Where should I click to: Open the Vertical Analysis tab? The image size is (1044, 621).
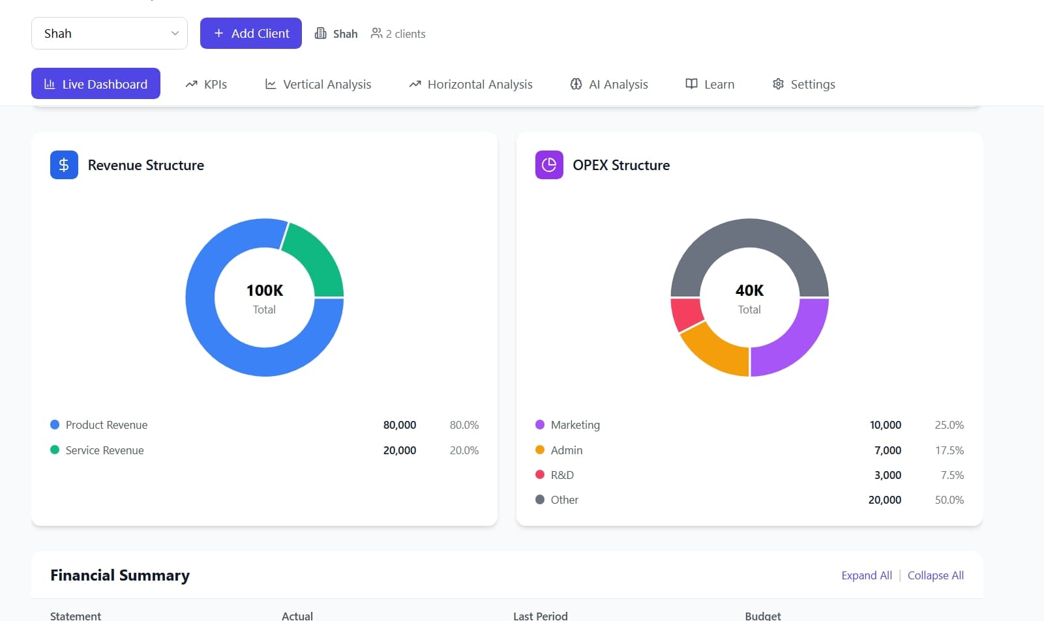pos(318,84)
